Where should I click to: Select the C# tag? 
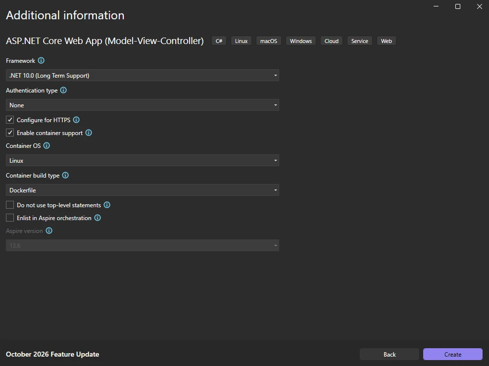219,41
